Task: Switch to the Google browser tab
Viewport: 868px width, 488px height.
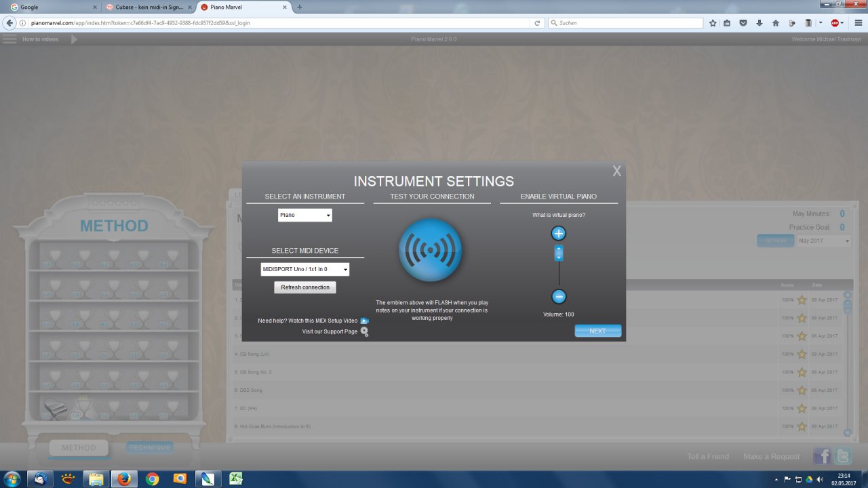Action: click(x=53, y=7)
